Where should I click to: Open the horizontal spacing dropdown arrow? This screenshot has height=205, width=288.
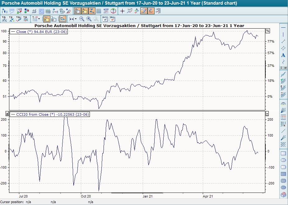[76, 19]
